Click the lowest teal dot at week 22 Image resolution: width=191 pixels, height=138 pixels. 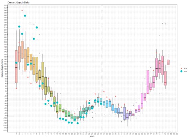coord(78,123)
